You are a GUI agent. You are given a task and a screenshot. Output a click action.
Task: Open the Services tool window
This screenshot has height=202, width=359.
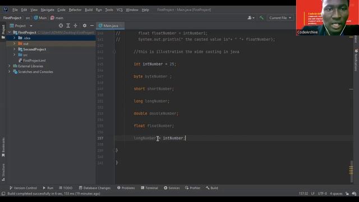point(172,188)
